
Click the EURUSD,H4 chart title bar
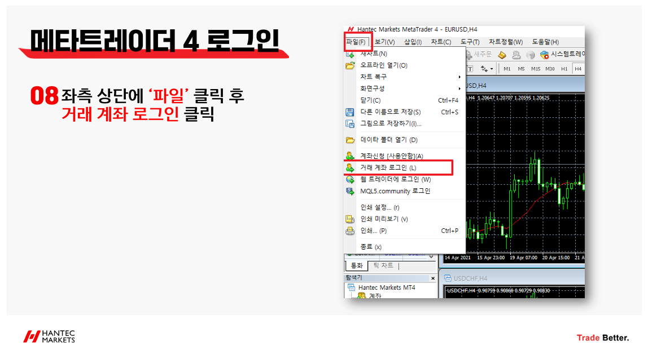tap(525, 85)
